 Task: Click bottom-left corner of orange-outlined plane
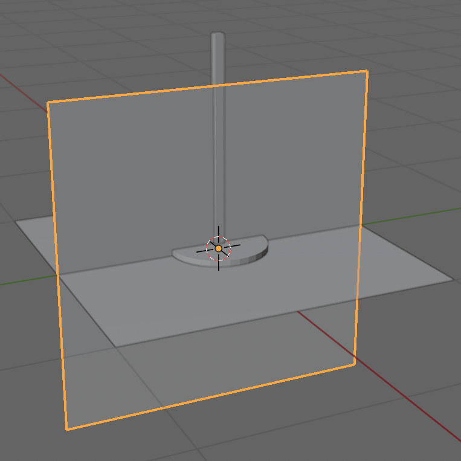[x=66, y=430]
